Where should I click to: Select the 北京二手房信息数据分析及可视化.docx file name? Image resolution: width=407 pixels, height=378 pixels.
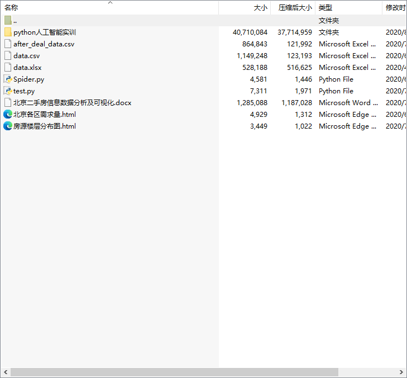click(x=73, y=103)
